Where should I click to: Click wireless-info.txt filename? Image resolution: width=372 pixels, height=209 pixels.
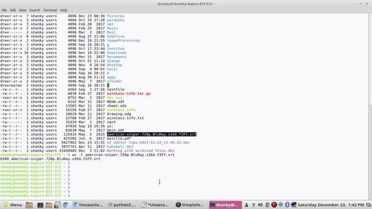(x=126, y=118)
